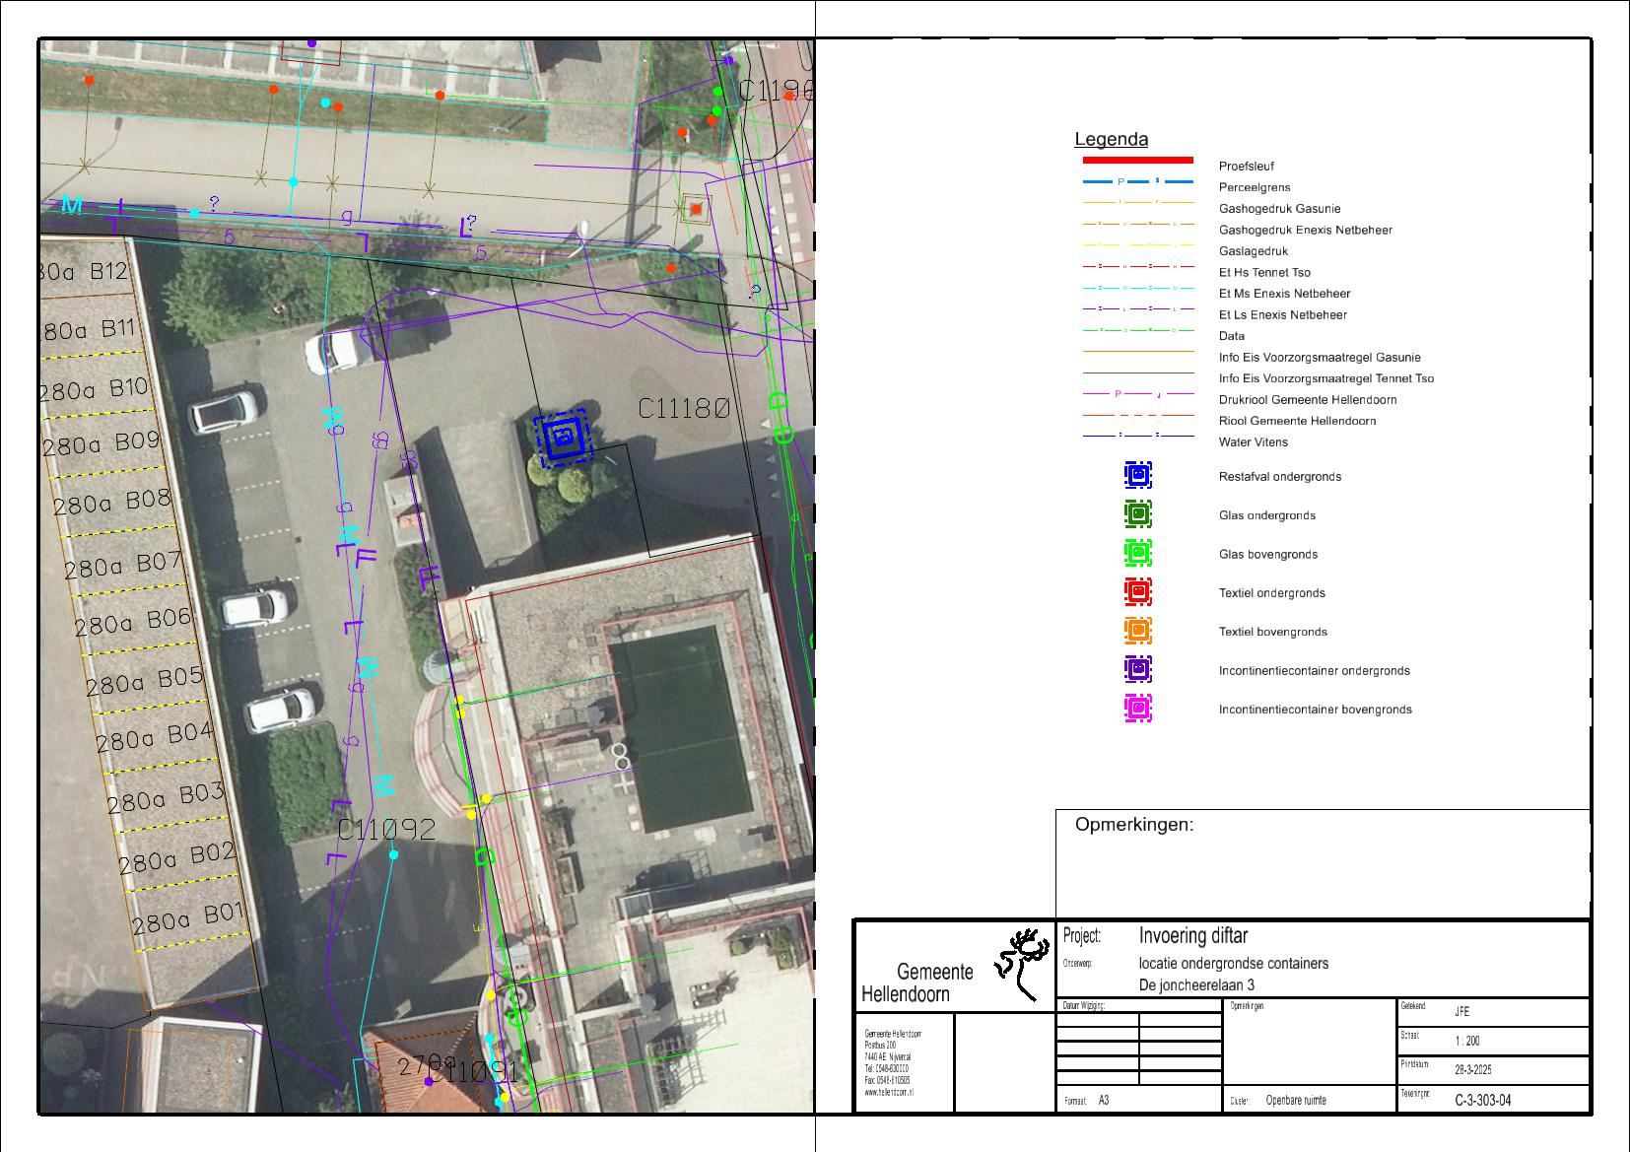
Task: Select the orange Textiel bovengronds icon
Action: click(1137, 631)
